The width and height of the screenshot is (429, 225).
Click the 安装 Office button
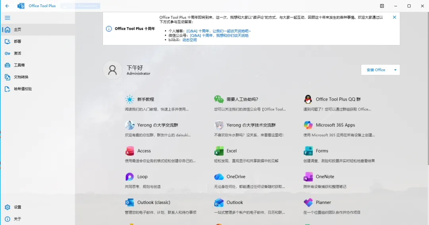coord(376,70)
